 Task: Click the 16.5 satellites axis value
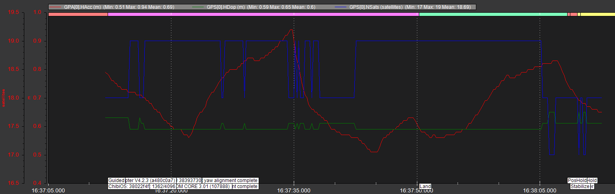click(x=14, y=183)
